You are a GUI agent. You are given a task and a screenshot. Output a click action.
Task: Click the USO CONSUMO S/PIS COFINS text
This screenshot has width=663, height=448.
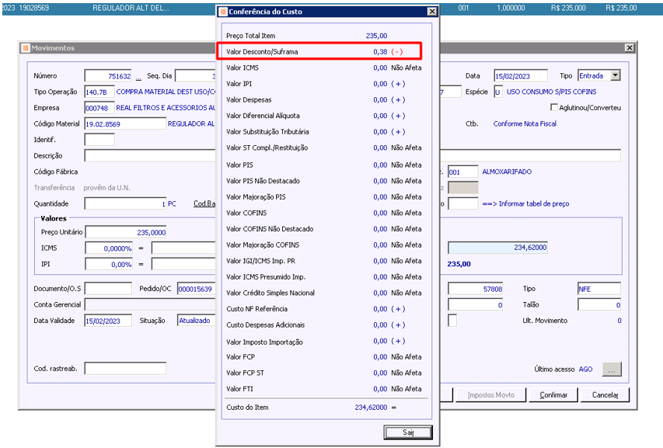click(x=551, y=92)
